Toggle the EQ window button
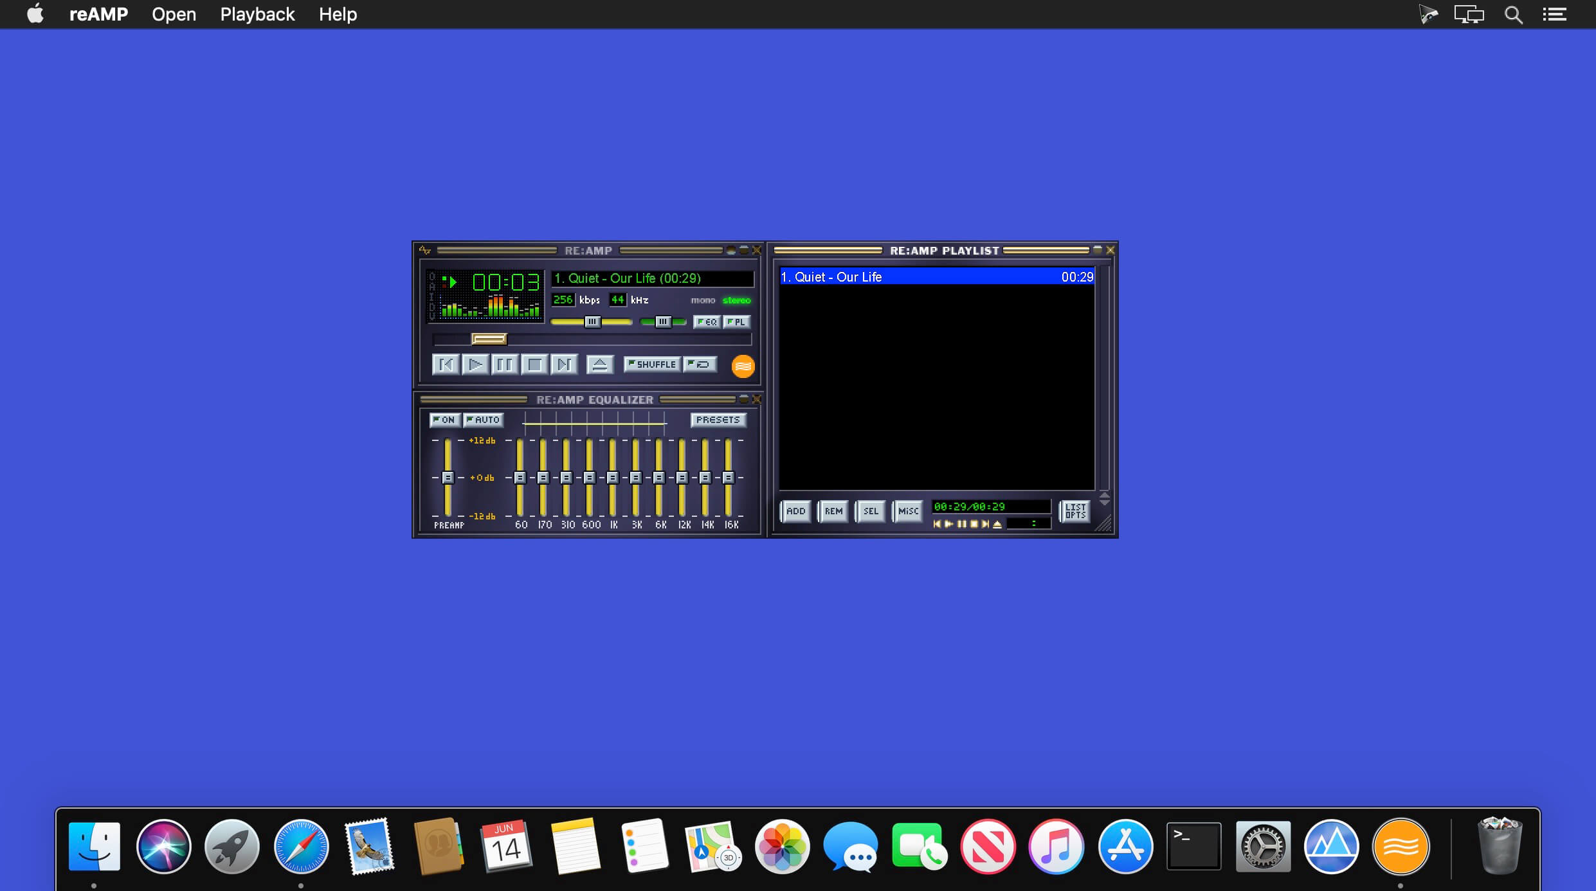Viewport: 1596px width, 891px height. (707, 322)
